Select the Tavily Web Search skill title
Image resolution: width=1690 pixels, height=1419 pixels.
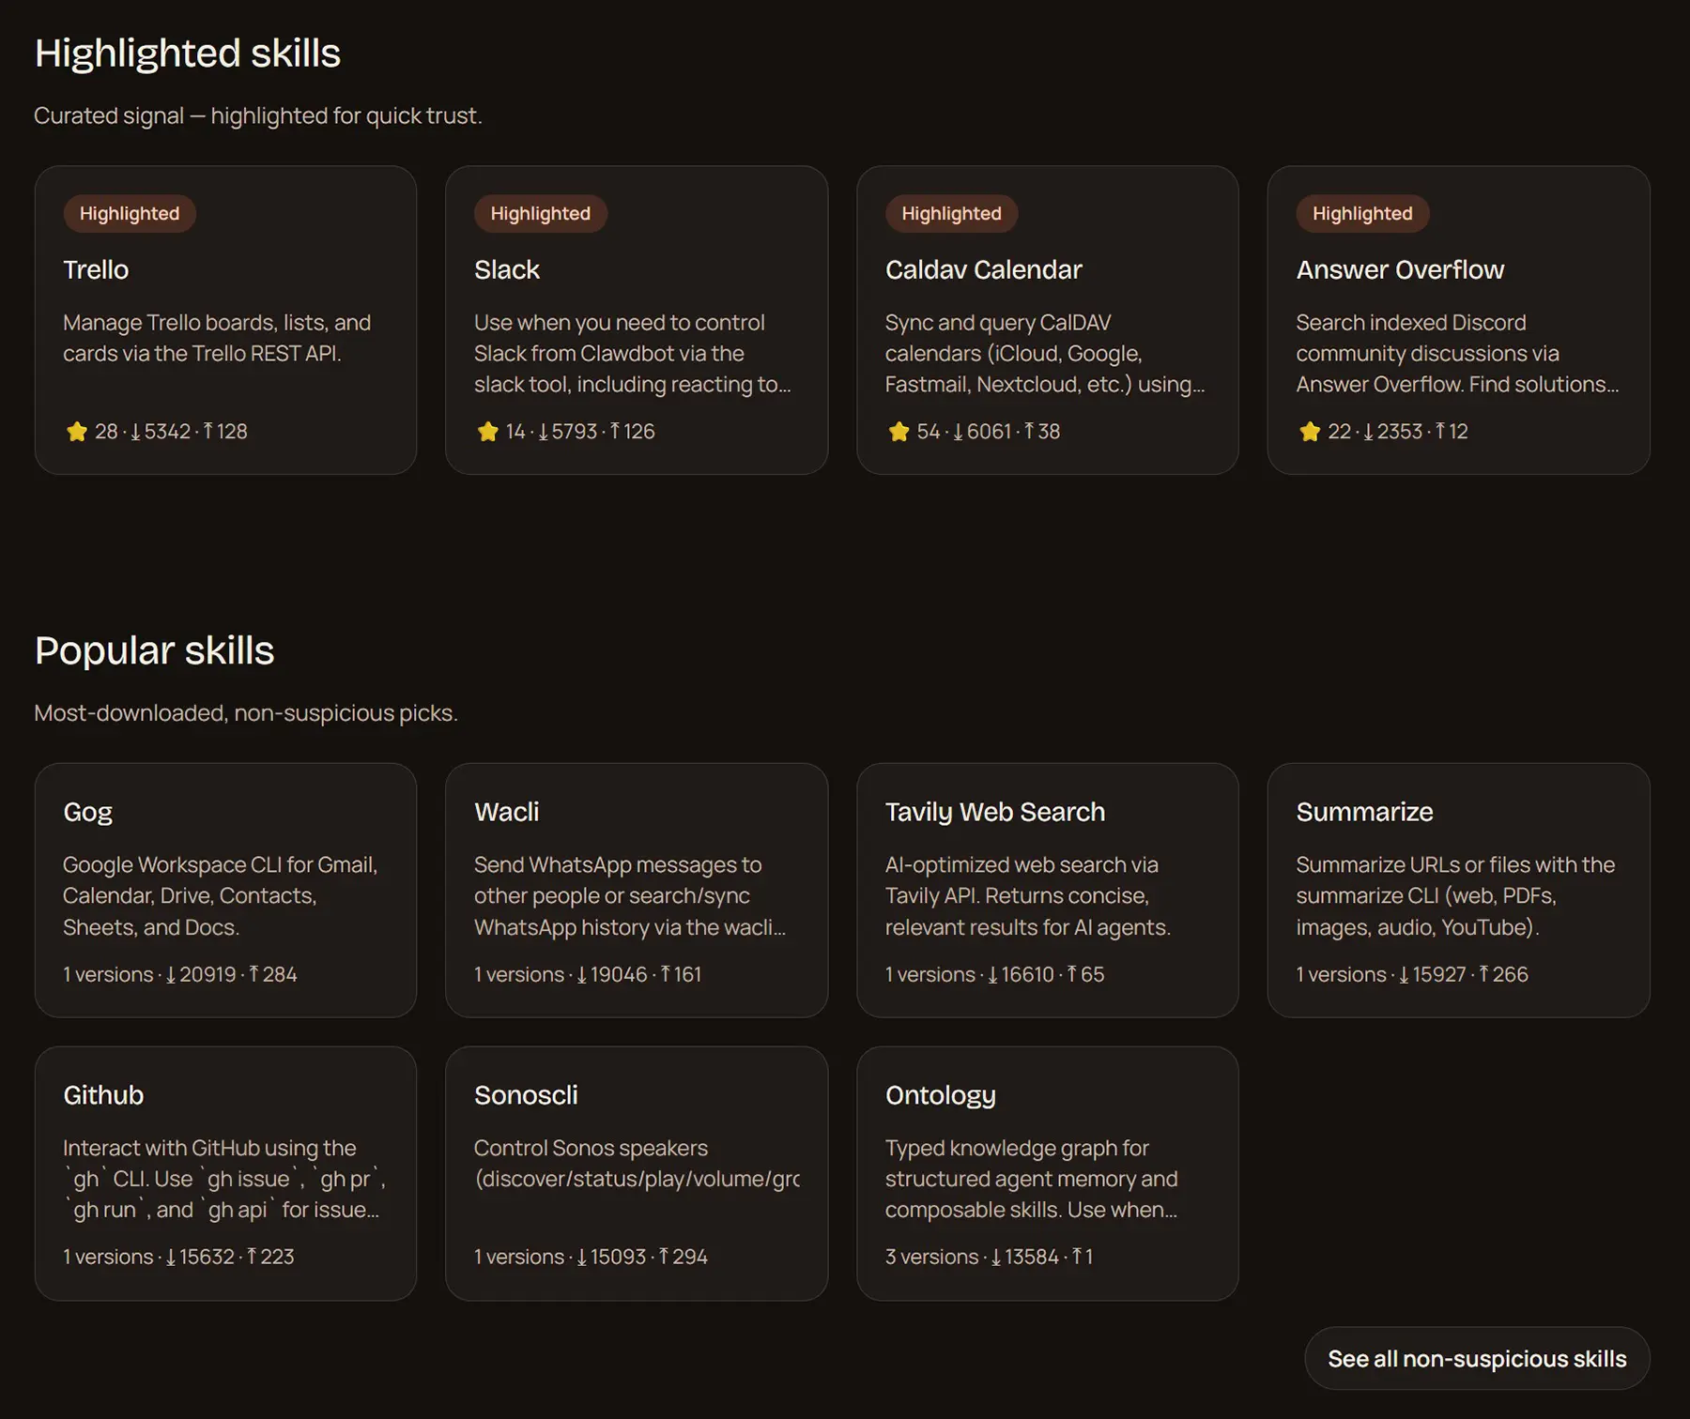(994, 812)
